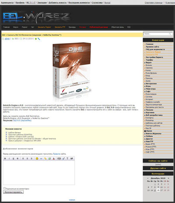Viewport: 175px width, 203px height.
Task: Open the Форум item in navigation bar
Action: (x=16, y=27)
